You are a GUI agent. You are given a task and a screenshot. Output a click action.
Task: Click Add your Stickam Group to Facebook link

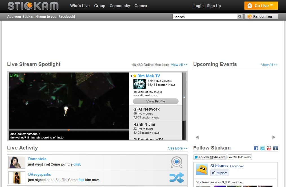coord(41,17)
